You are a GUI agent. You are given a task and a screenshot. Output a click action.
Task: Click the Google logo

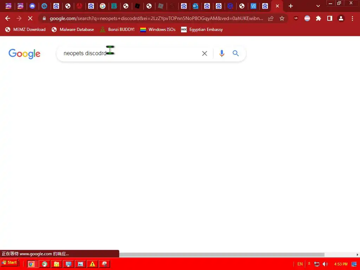coord(24,54)
